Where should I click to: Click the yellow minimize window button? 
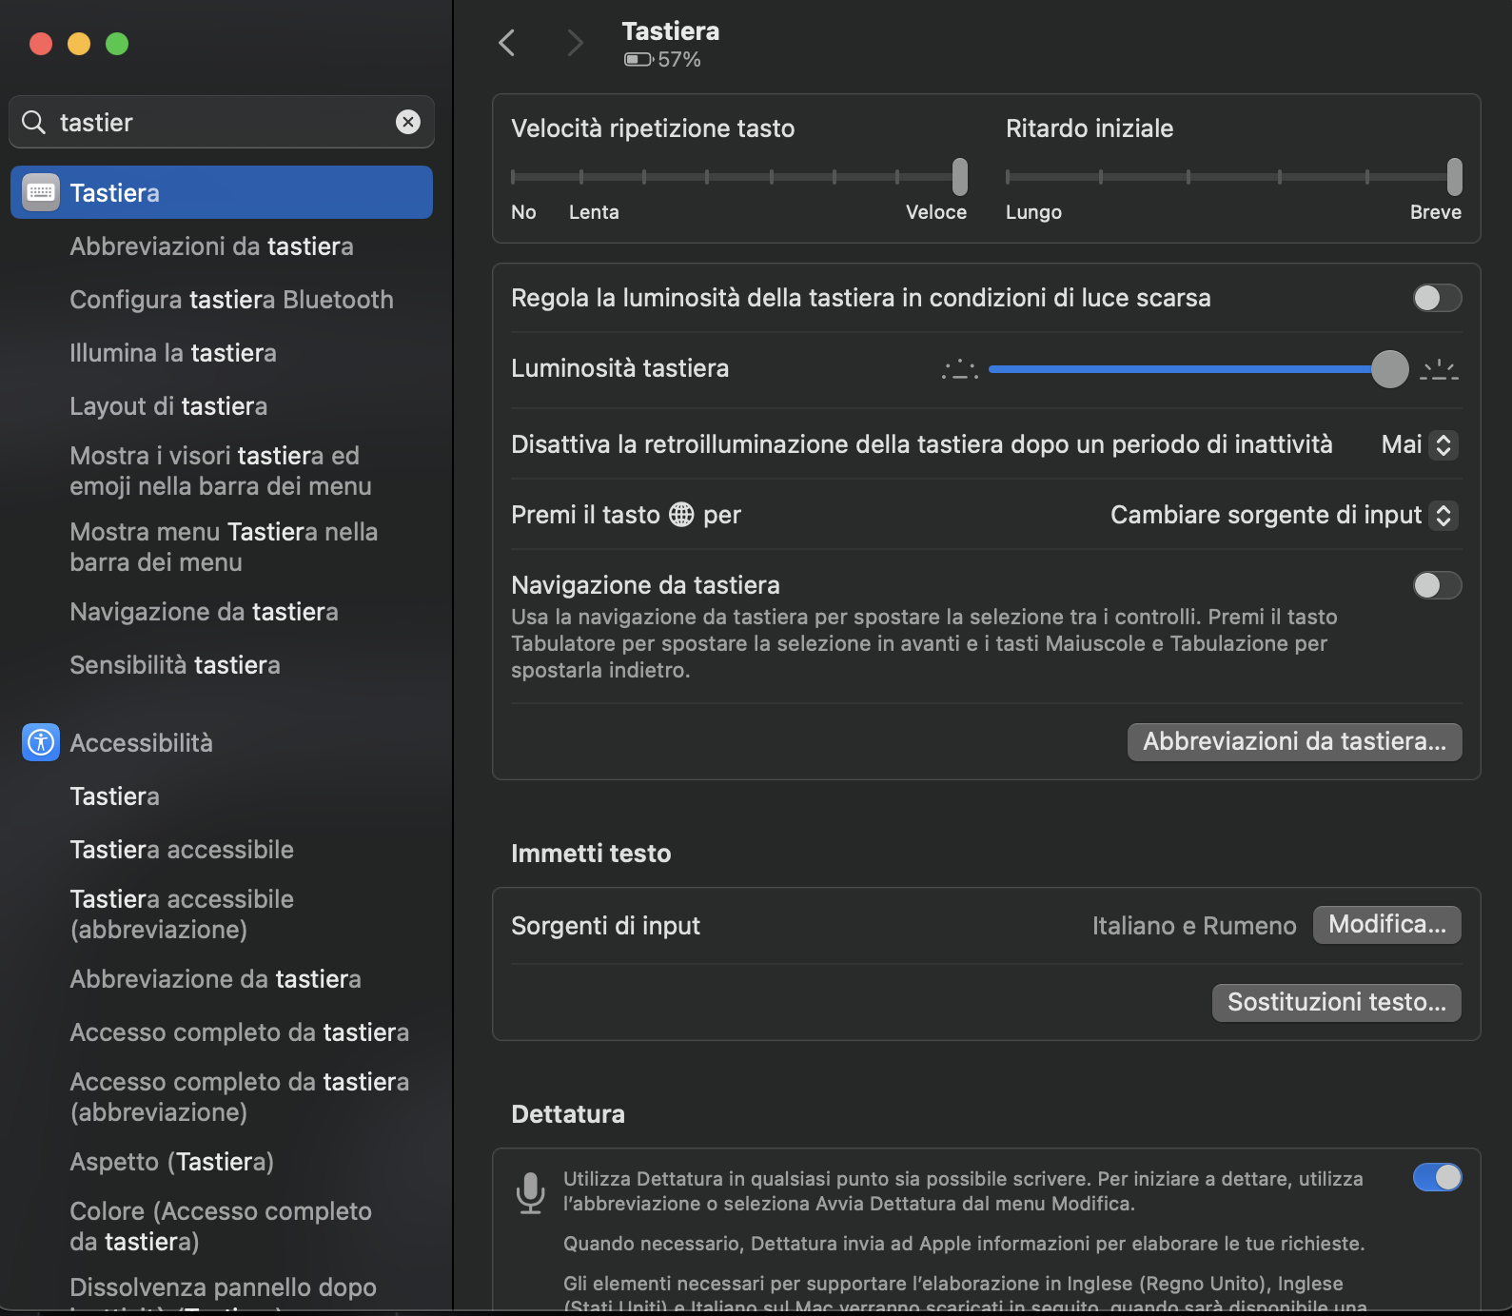pyautogui.click(x=79, y=44)
